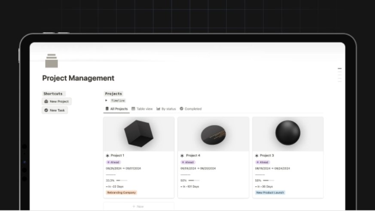Image resolution: width=375 pixels, height=211 pixels.
Task: Click the asterisk icon beside Project 4
Action: click(x=182, y=156)
